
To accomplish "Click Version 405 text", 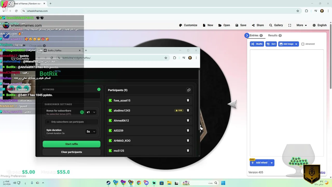I will click(256, 172).
